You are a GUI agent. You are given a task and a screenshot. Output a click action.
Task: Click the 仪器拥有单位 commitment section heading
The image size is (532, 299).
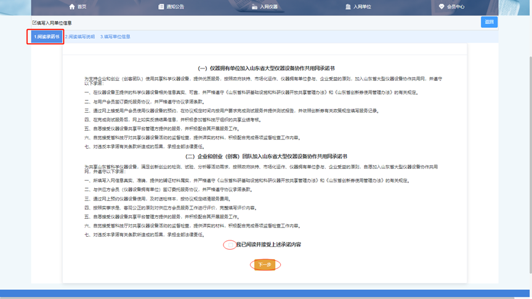(266, 68)
